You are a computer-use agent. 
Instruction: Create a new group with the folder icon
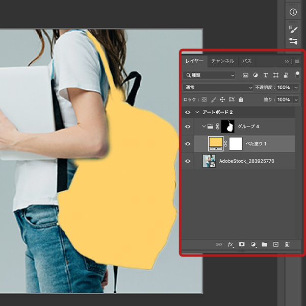tap(264, 245)
